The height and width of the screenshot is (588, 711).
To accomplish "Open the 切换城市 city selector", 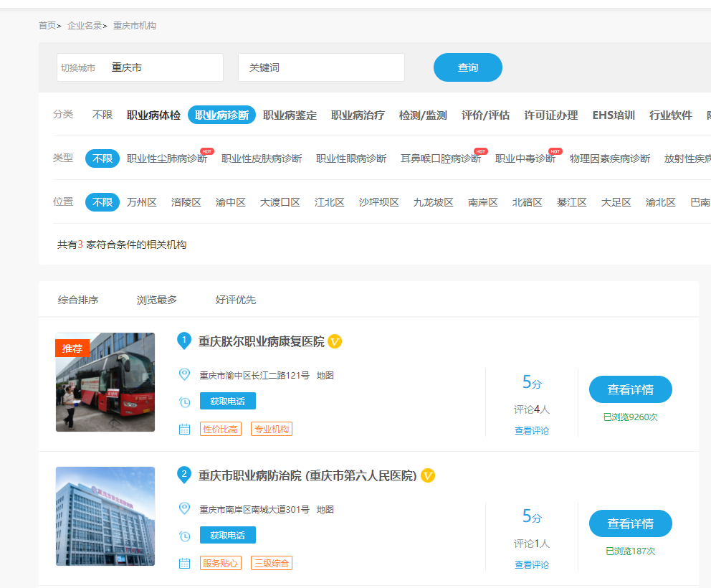I will 140,67.
